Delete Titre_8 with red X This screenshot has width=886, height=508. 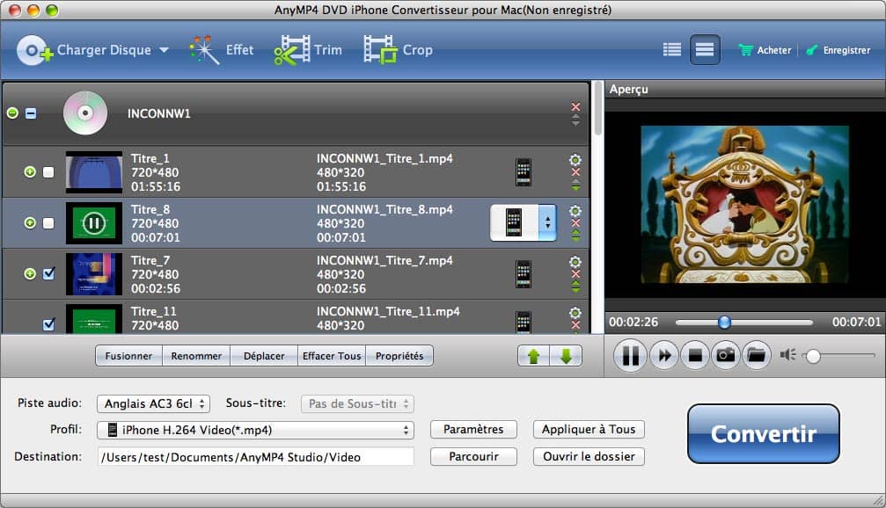click(x=575, y=223)
